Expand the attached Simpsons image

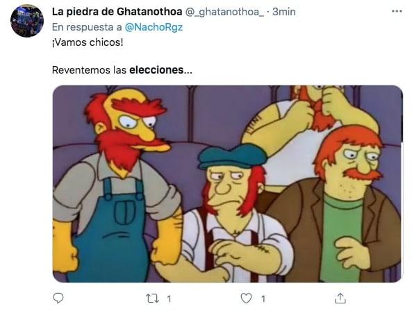[228, 184]
